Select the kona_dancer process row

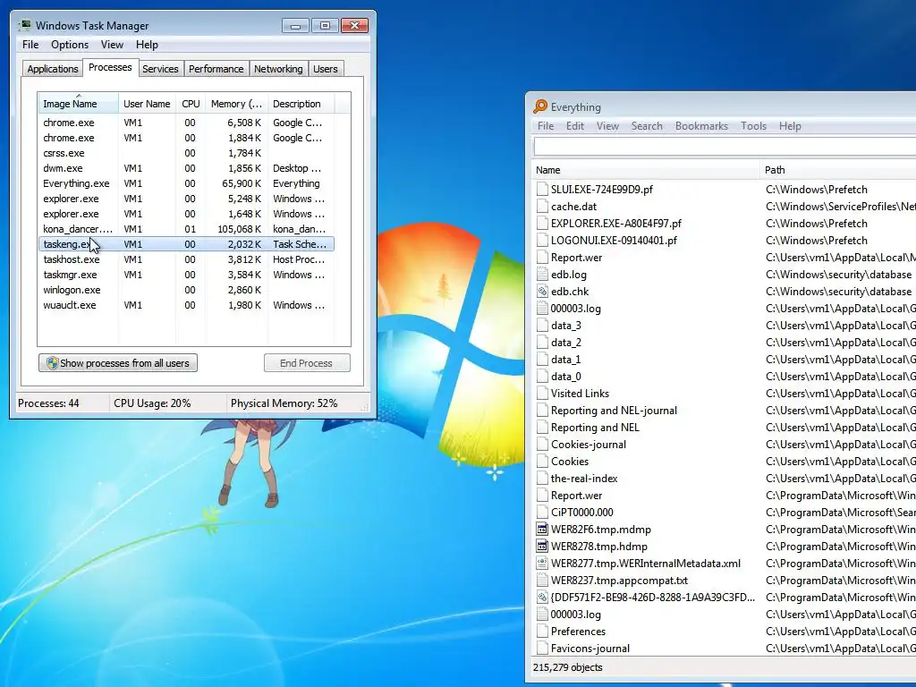186,229
